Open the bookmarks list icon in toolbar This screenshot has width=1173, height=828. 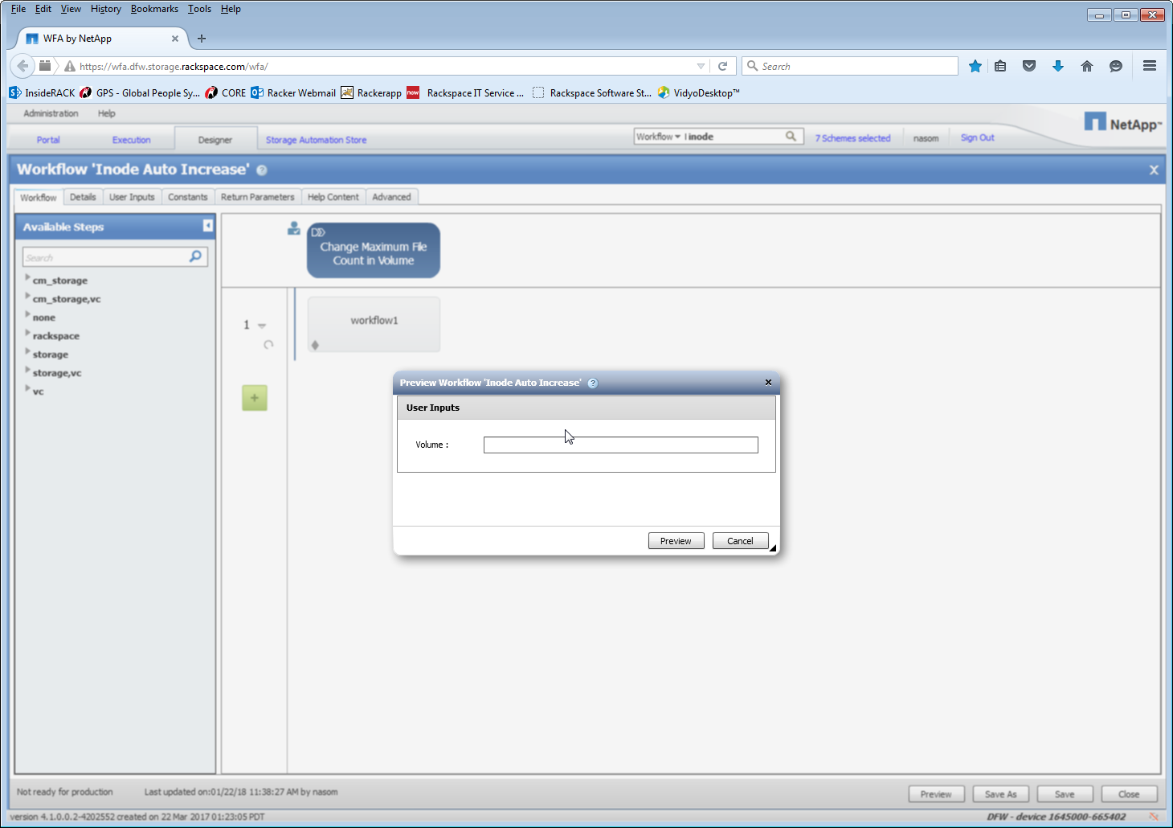tap(1000, 66)
